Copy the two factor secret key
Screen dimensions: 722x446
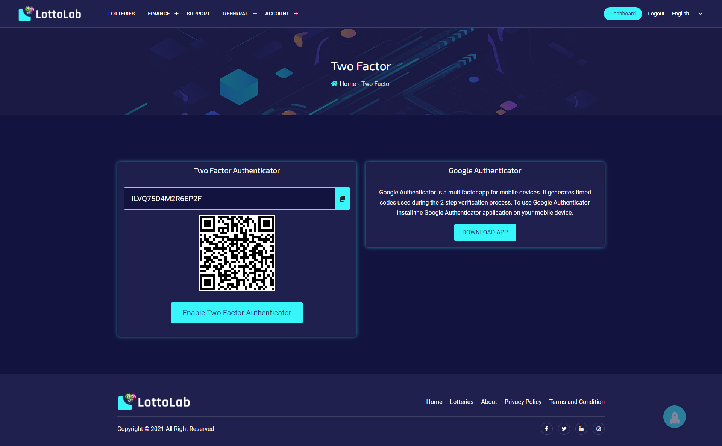342,199
